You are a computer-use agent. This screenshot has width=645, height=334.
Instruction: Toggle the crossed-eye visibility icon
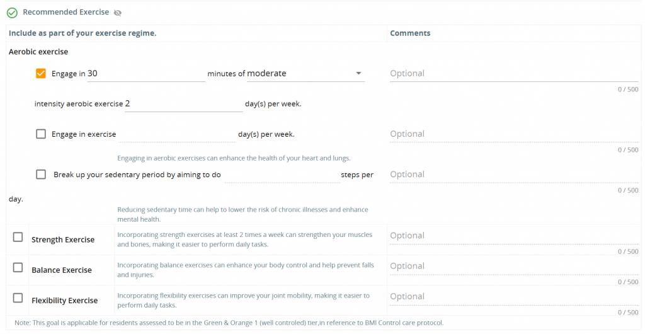pyautogui.click(x=118, y=13)
